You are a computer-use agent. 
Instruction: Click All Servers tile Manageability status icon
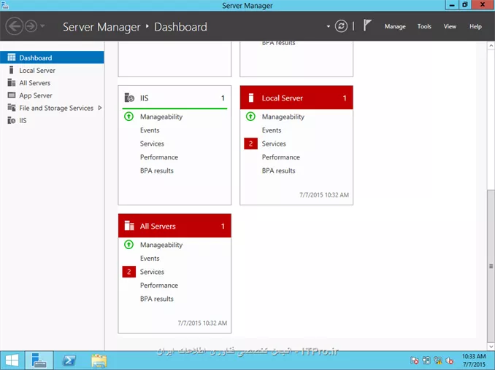click(x=128, y=245)
